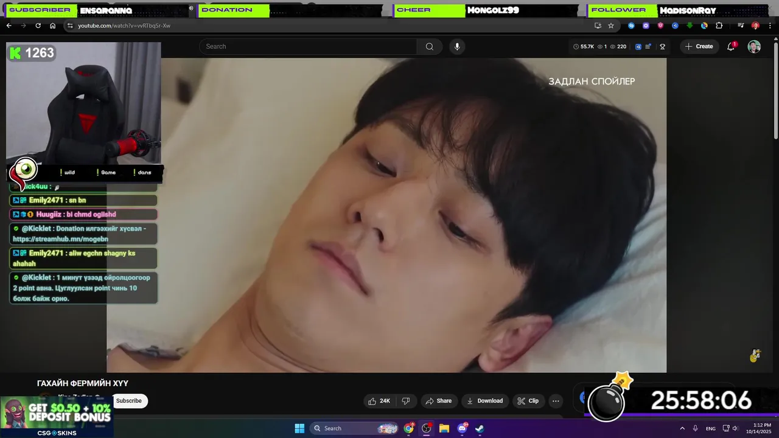Click the blue extension icon in stats bar
Image resolution: width=779 pixels, height=438 pixels.
(638, 46)
